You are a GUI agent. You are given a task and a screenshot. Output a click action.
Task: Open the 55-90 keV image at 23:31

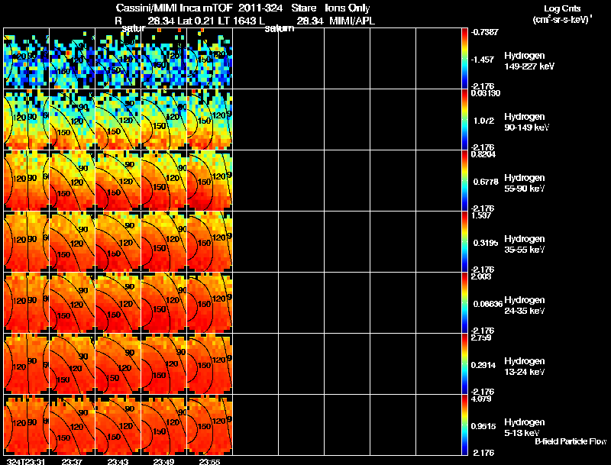(26, 181)
